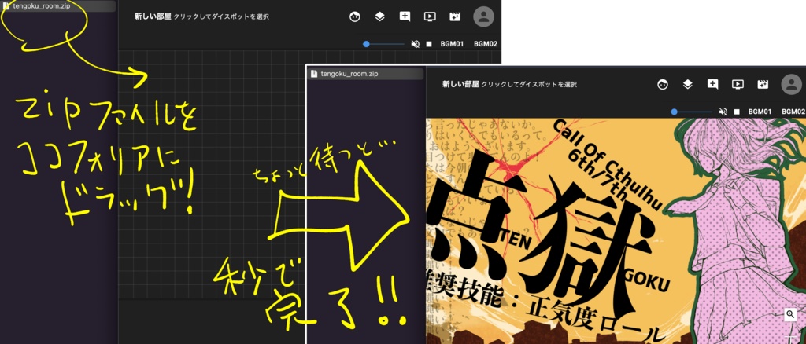This screenshot has height=344, width=806.
Task: Open character list icon in back window
Action: pyautogui.click(x=355, y=17)
